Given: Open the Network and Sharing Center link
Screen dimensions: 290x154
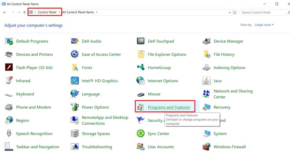Looking at the screenshot, I should tap(233, 94).
